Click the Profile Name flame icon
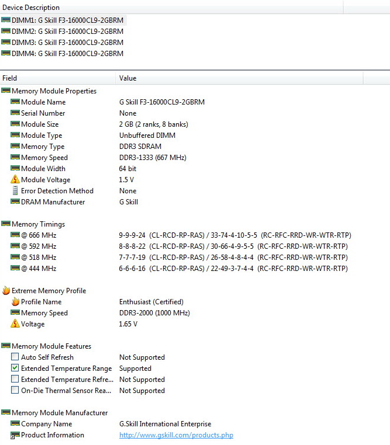Screen dimensions: 390x445 pyautogui.click(x=15, y=301)
